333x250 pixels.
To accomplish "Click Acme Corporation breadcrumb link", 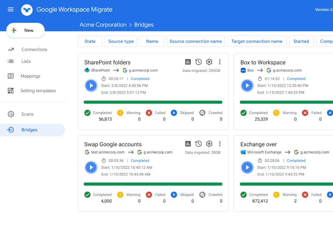I will (x=103, y=25).
